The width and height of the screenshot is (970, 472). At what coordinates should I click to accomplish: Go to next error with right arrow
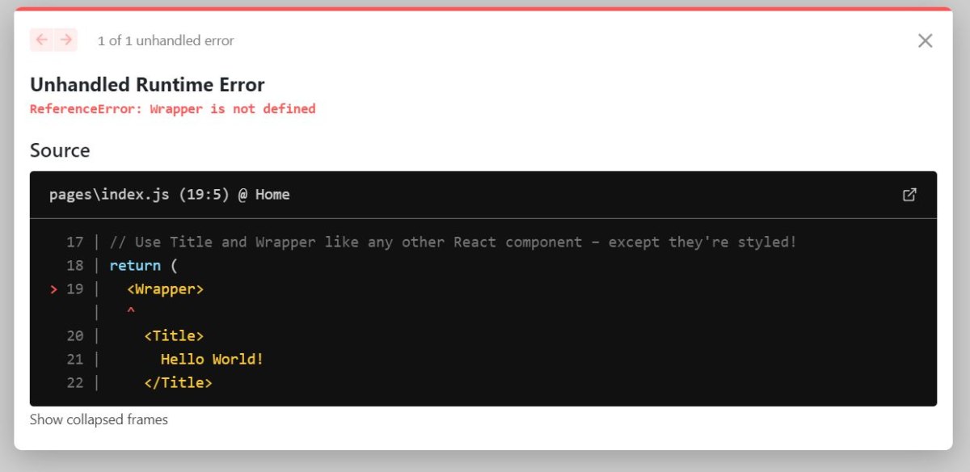(x=65, y=40)
